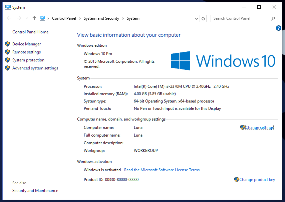Screen dimensions: 285x202
Task: Click the shield icon beside Change settings
Action: [x=243, y=128]
